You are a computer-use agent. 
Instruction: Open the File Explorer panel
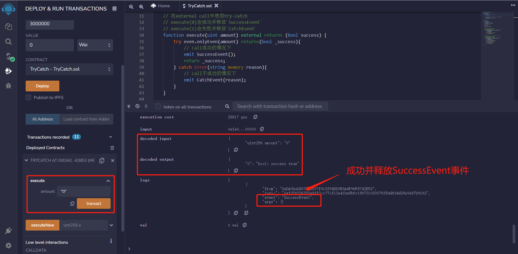click(x=8, y=26)
